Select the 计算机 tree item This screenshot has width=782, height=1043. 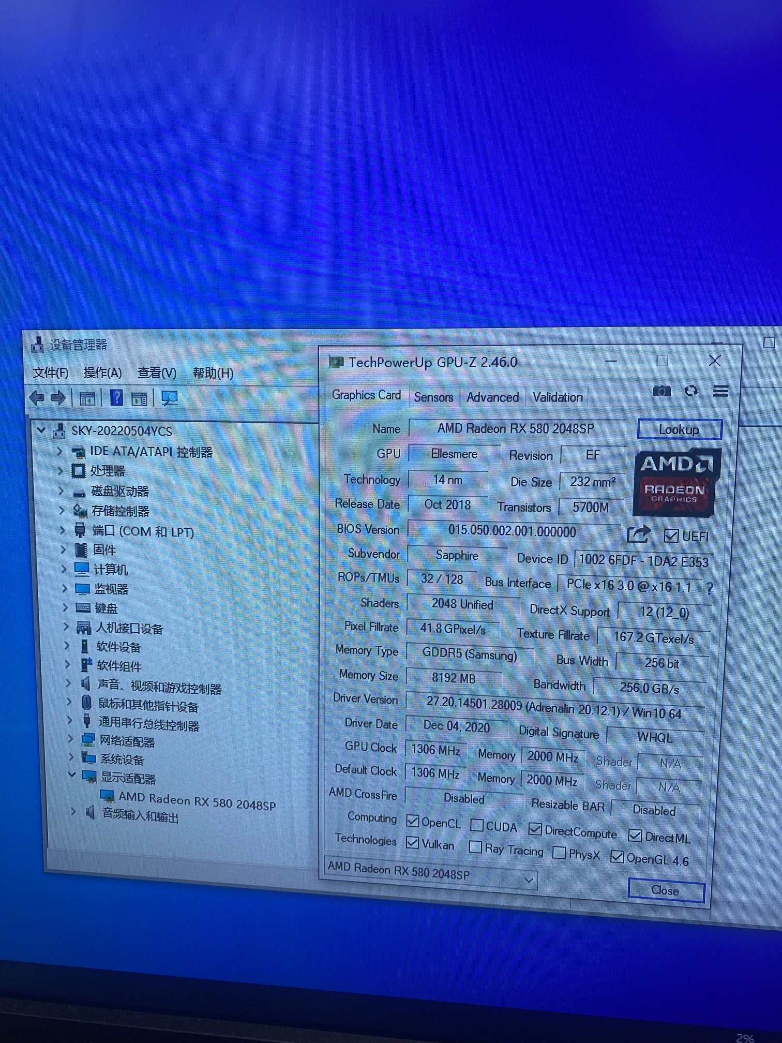(110, 569)
